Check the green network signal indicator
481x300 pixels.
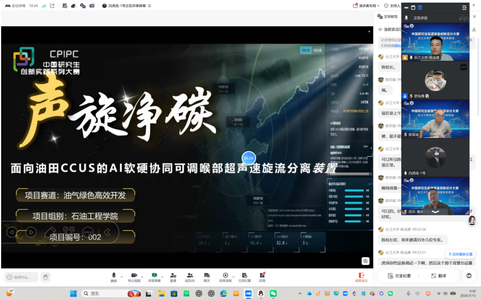click(43, 6)
